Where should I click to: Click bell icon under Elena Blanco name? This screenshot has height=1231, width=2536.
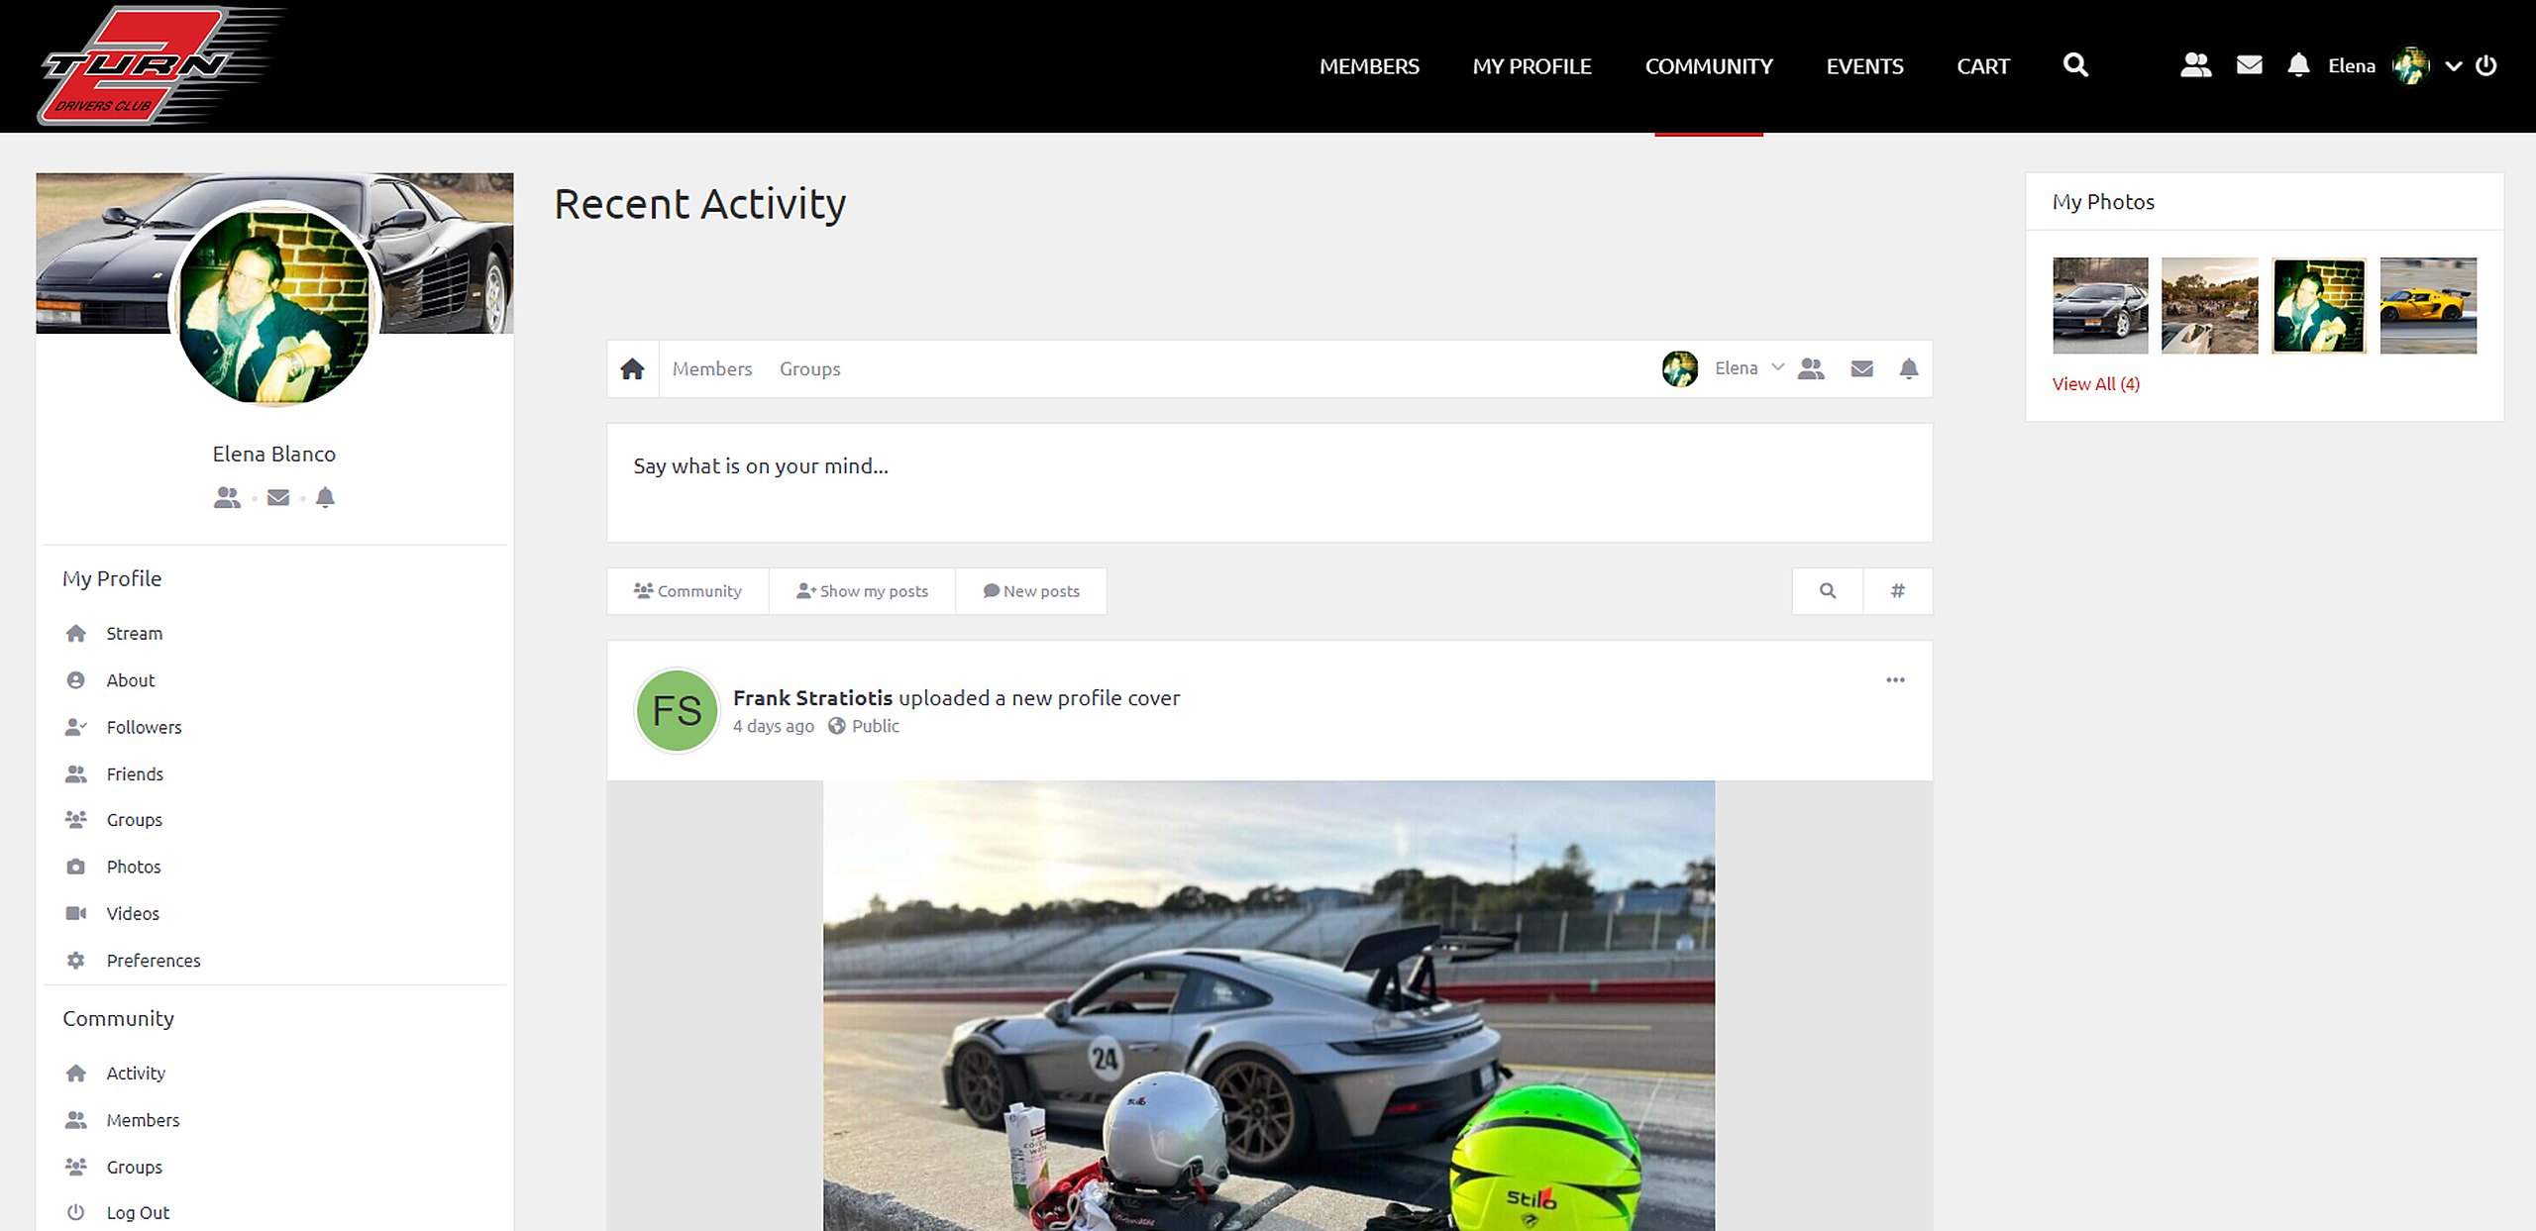pyautogui.click(x=325, y=497)
